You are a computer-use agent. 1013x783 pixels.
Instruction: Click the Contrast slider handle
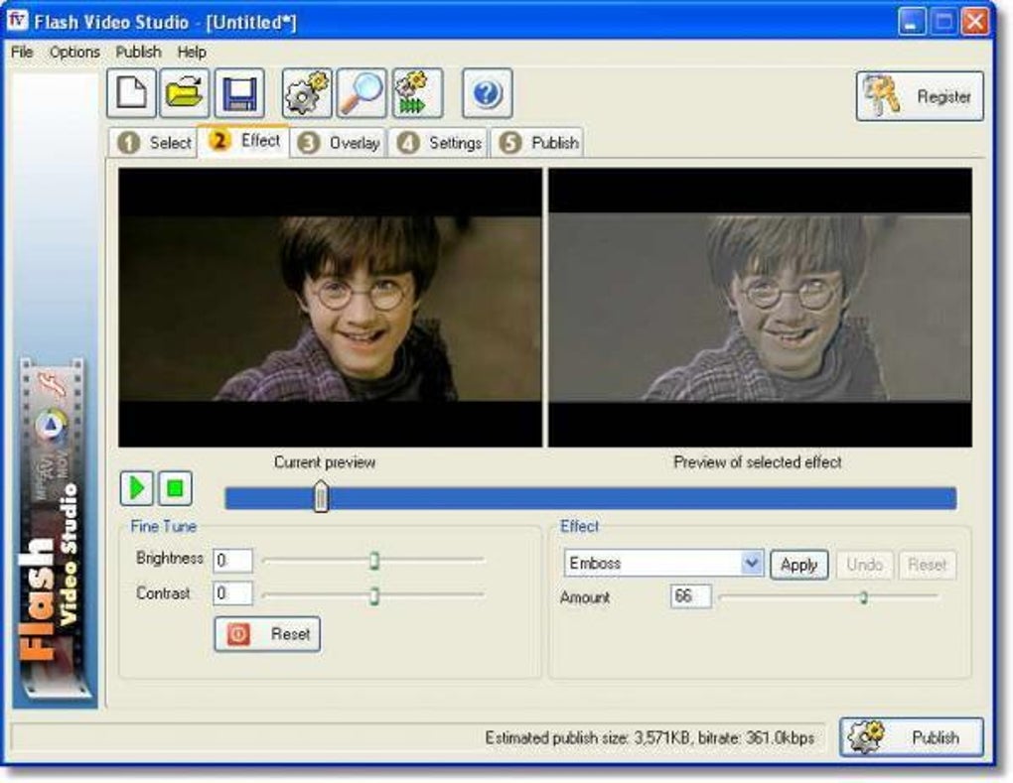tap(374, 595)
